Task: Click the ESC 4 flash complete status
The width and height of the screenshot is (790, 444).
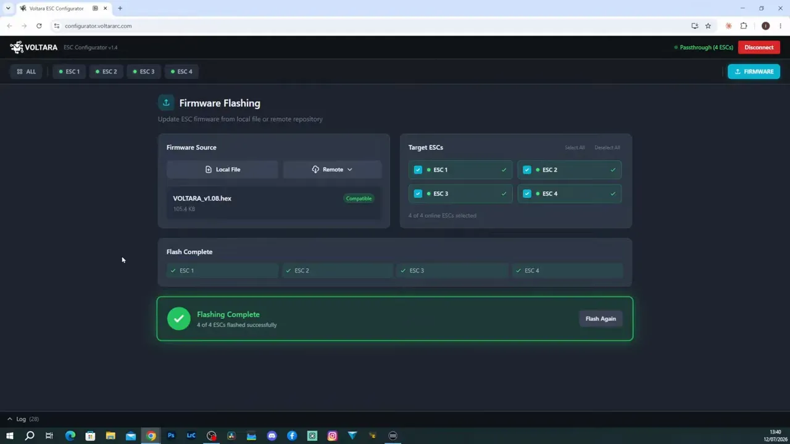Action: (567, 271)
